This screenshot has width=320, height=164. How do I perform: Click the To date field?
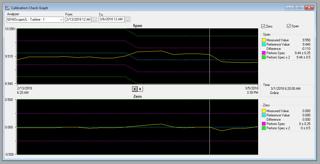click(112, 19)
